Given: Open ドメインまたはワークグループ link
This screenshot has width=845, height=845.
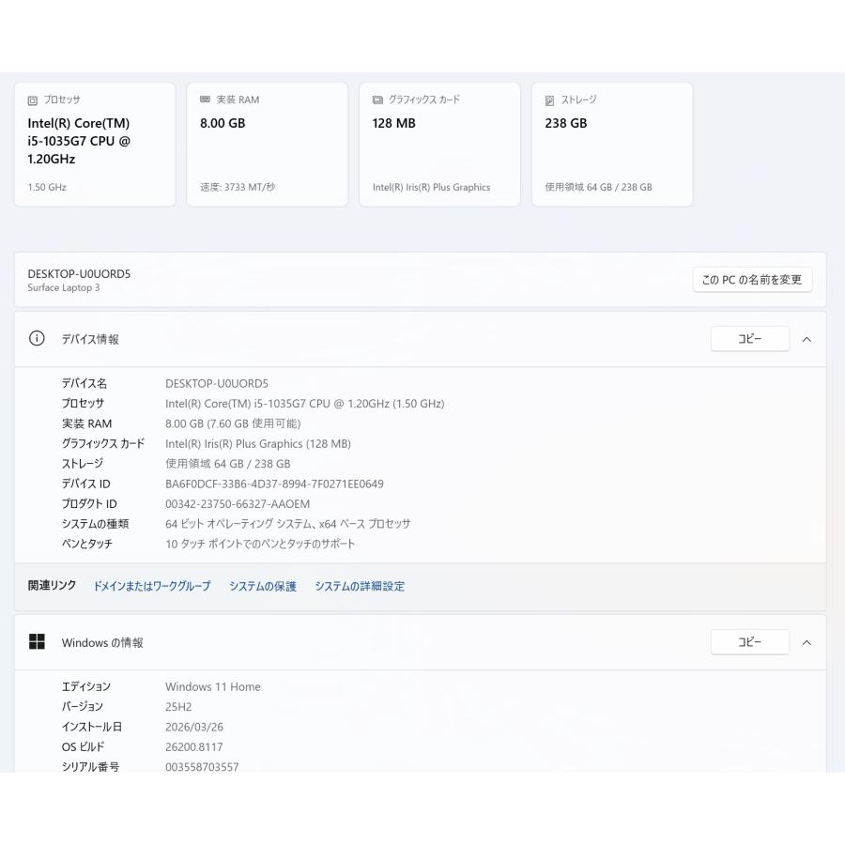Looking at the screenshot, I should point(152,586).
